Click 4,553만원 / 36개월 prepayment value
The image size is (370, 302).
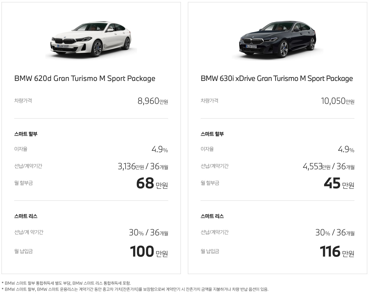(x=328, y=166)
